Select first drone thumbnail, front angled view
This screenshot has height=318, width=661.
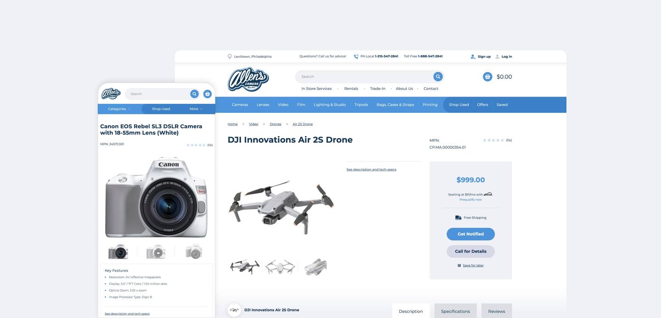pyautogui.click(x=245, y=267)
